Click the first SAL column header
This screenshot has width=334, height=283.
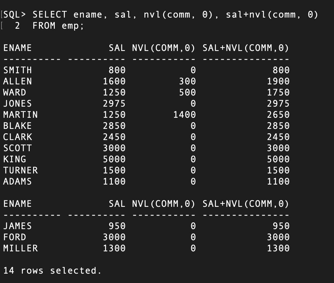click(117, 48)
